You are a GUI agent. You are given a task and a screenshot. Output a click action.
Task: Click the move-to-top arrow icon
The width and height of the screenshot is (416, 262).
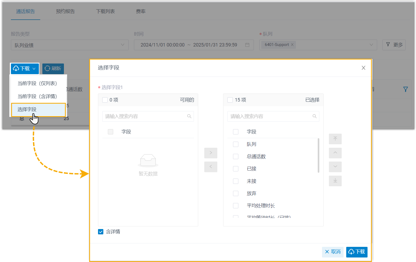point(335,139)
